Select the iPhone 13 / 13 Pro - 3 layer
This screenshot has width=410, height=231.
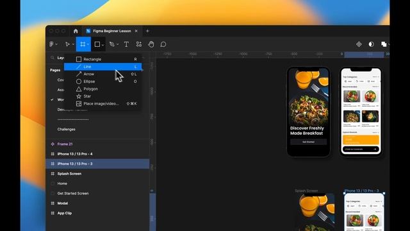pyautogui.click(x=97, y=164)
